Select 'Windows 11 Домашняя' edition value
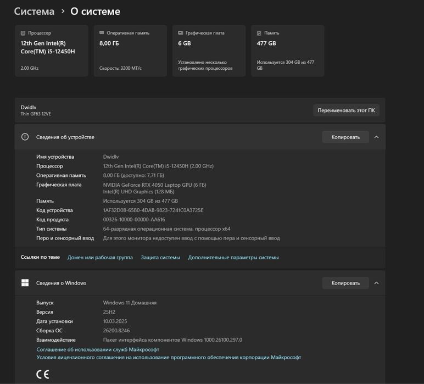The height and width of the screenshot is (384, 424). (x=130, y=303)
